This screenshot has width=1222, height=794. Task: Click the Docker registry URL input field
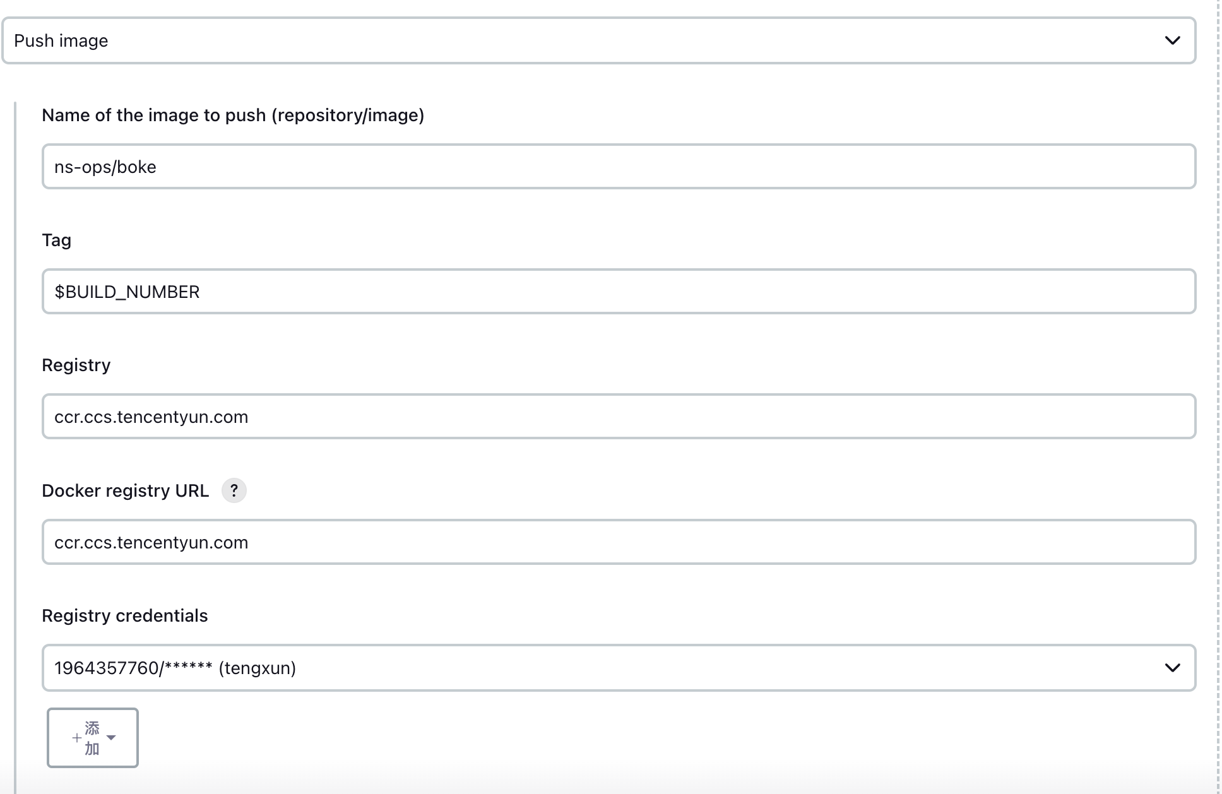point(619,542)
